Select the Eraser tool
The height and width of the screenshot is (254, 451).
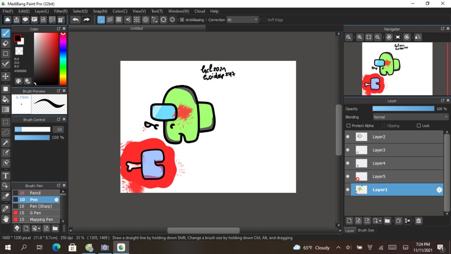click(x=5, y=44)
